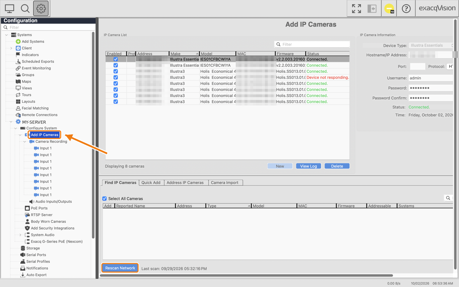Click the Username field containing admin
The image size is (459, 287).
tap(431, 78)
